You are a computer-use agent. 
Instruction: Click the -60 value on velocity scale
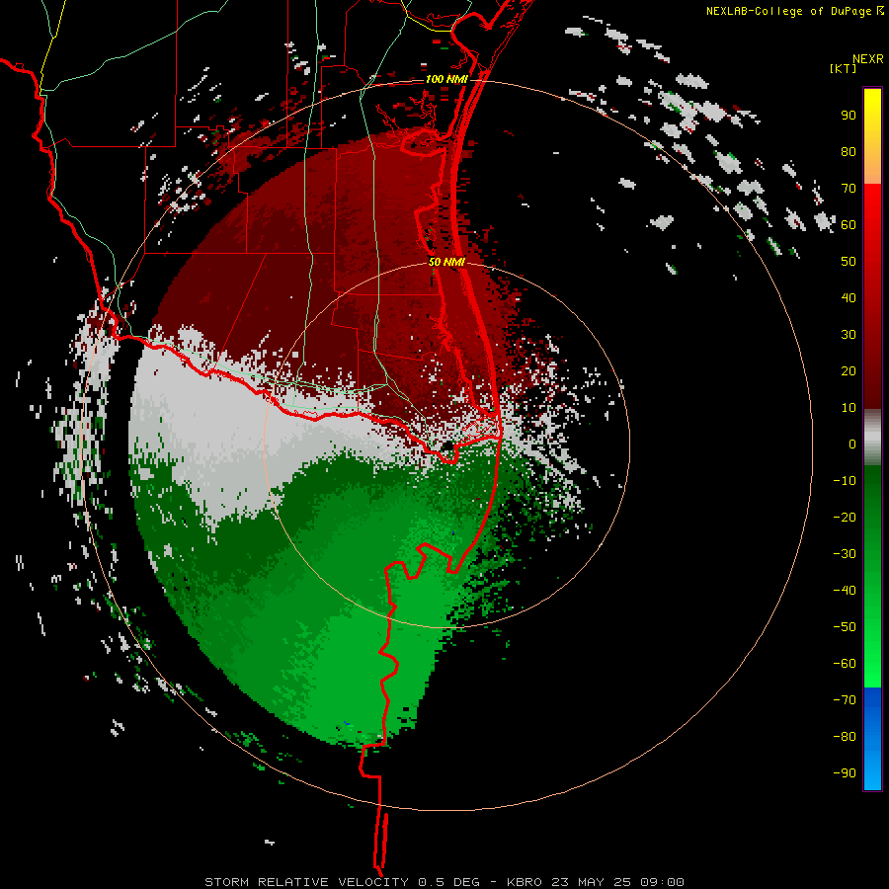[845, 664]
